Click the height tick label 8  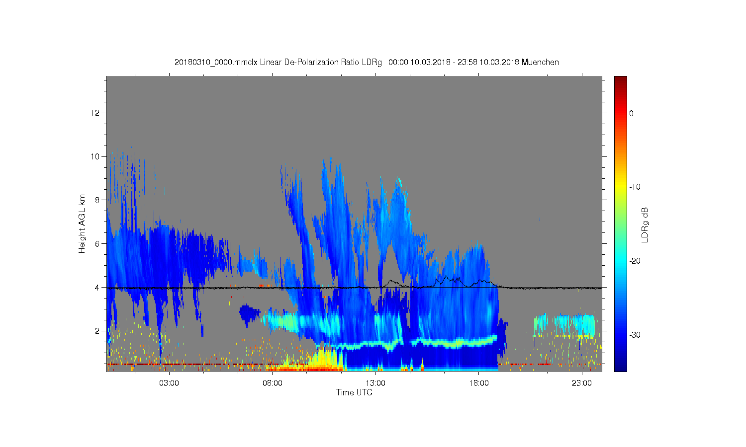coord(98,200)
